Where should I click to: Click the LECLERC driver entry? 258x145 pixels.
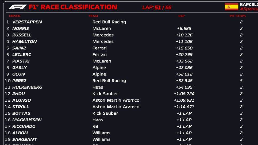[x=22, y=55]
